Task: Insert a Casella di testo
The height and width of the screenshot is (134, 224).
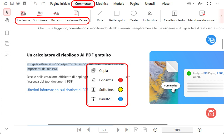Action: [174, 16]
